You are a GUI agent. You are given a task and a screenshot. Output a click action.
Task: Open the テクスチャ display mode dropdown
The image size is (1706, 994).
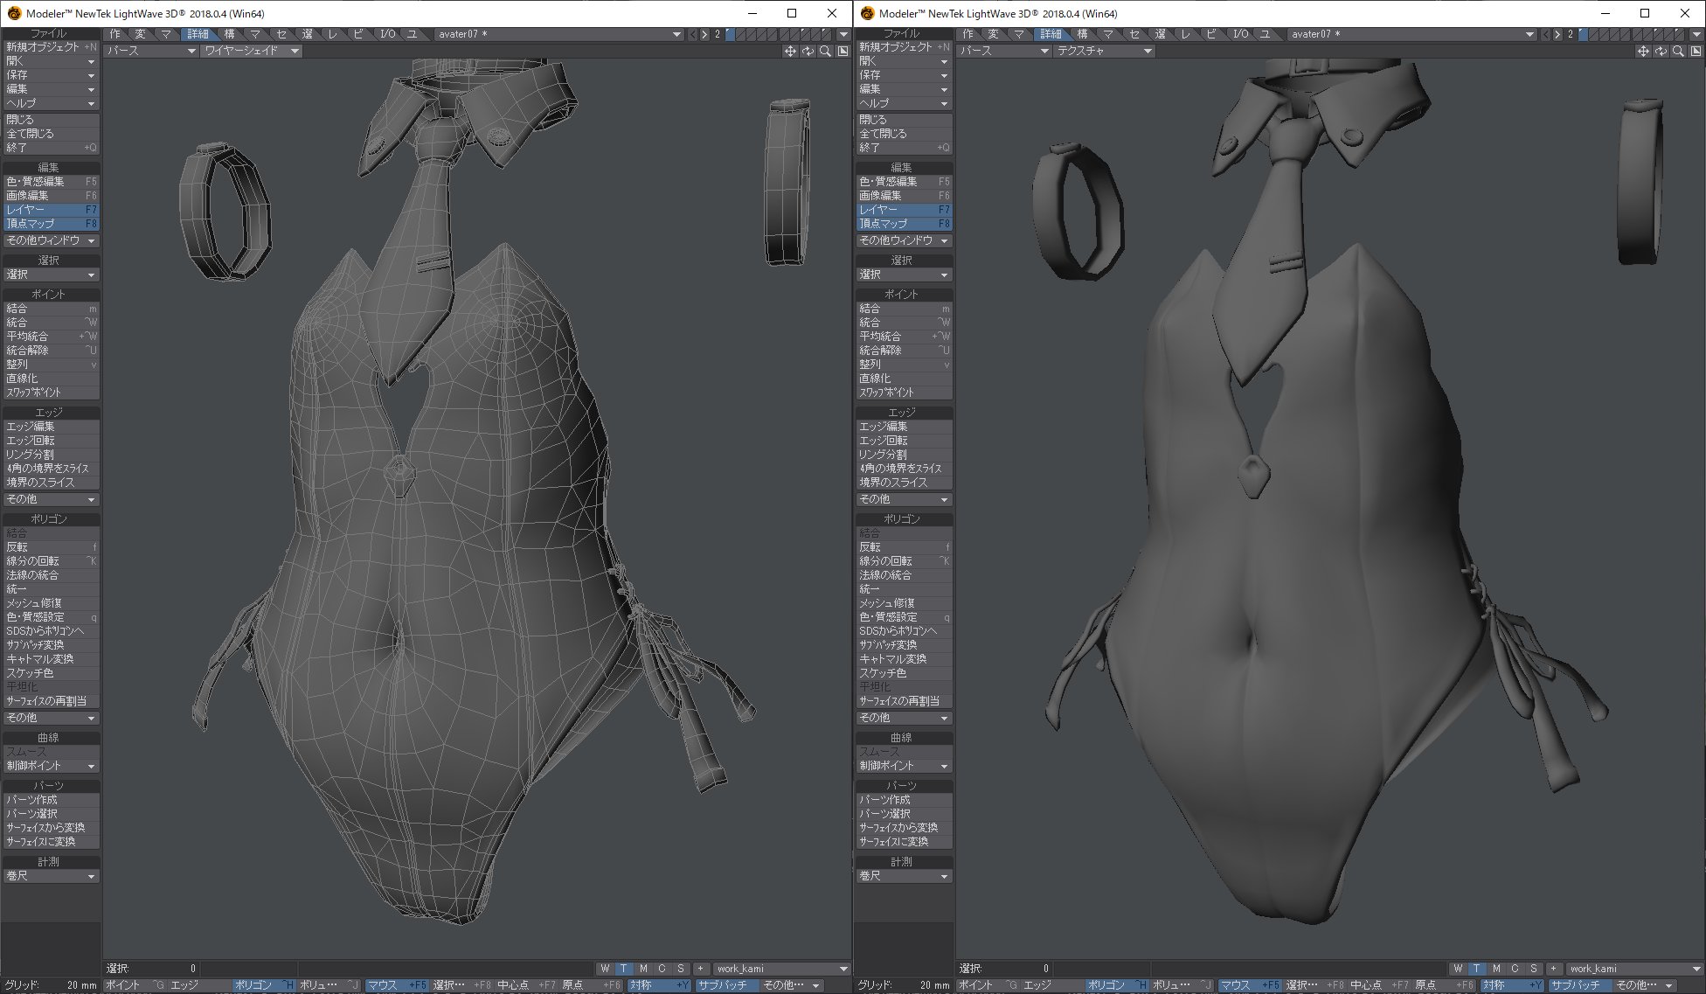click(1103, 51)
